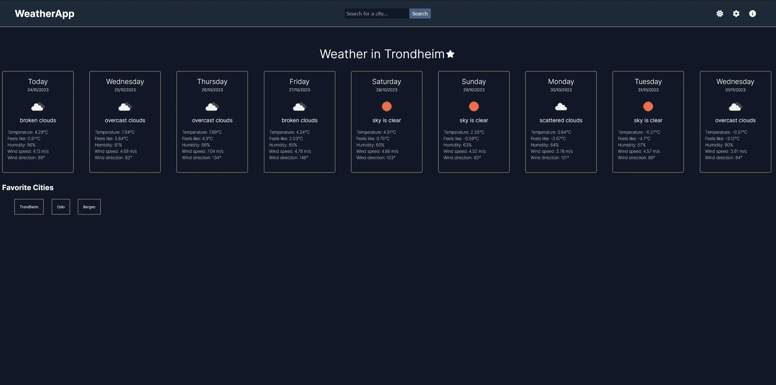Click Wednesday 01/11's overcast clouds icon

(735, 107)
